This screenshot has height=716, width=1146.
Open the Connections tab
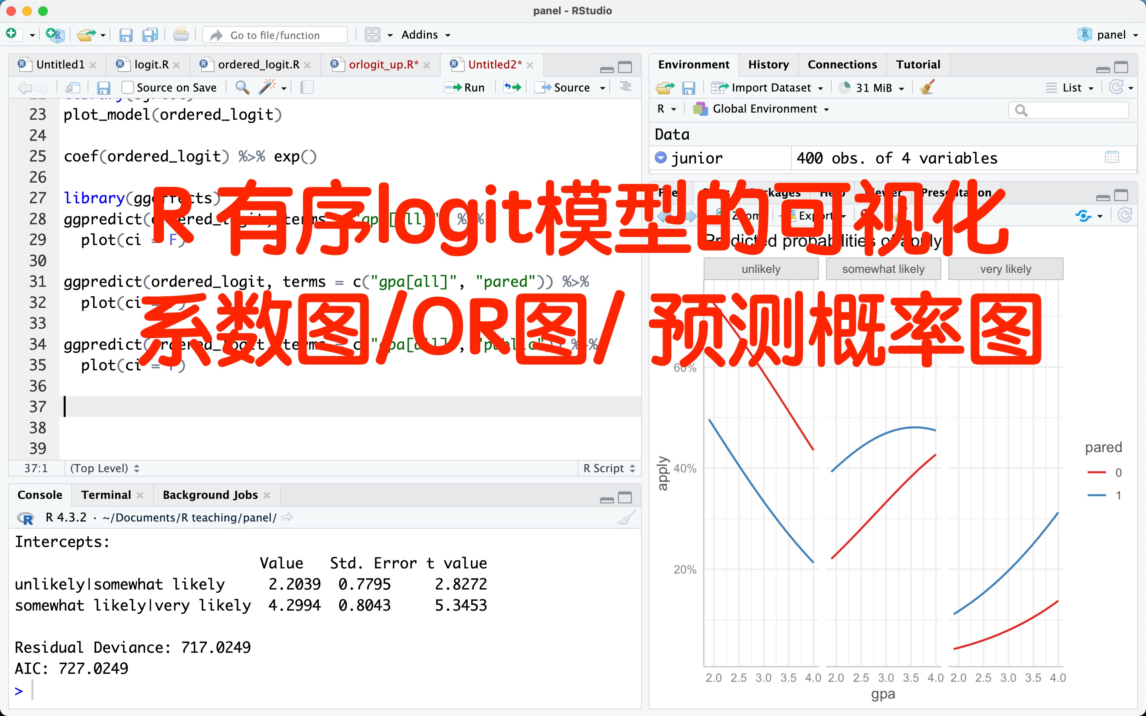pyautogui.click(x=842, y=64)
